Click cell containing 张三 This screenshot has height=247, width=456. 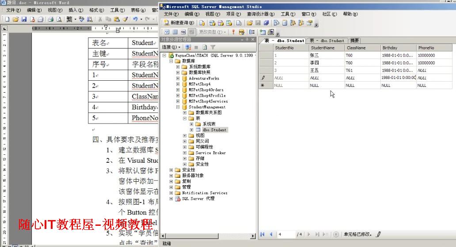327,55
